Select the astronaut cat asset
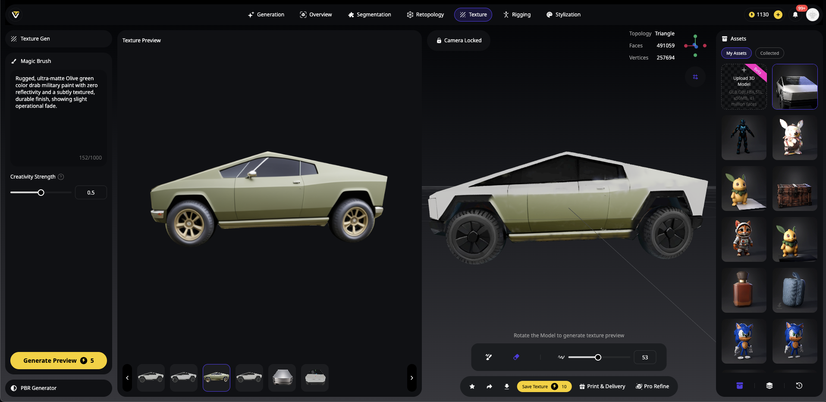 [x=744, y=239]
